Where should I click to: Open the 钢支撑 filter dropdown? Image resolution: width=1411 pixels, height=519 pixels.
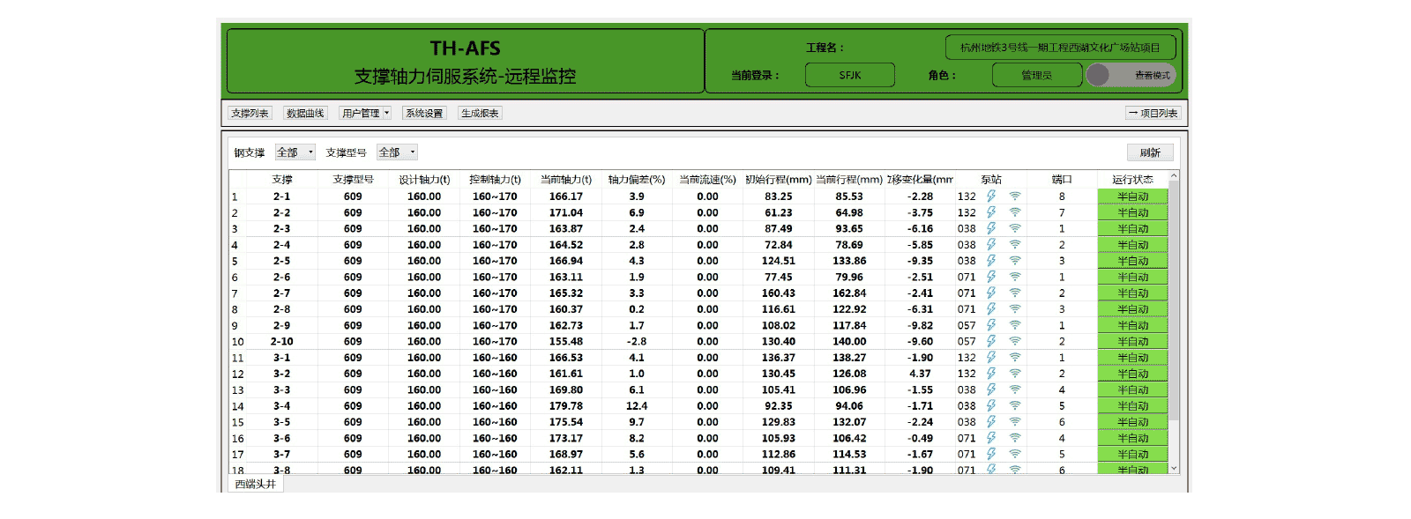[295, 152]
